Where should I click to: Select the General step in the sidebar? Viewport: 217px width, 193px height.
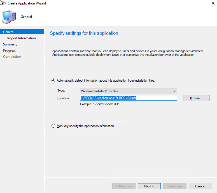9,32
